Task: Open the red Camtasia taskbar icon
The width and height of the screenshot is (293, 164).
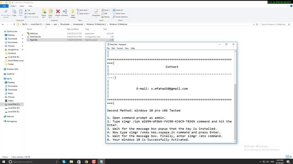Action: (94, 162)
